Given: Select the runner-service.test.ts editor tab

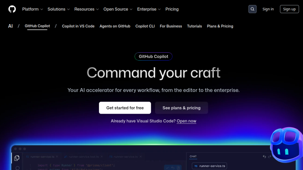Looking at the screenshot, I should coord(84,157).
